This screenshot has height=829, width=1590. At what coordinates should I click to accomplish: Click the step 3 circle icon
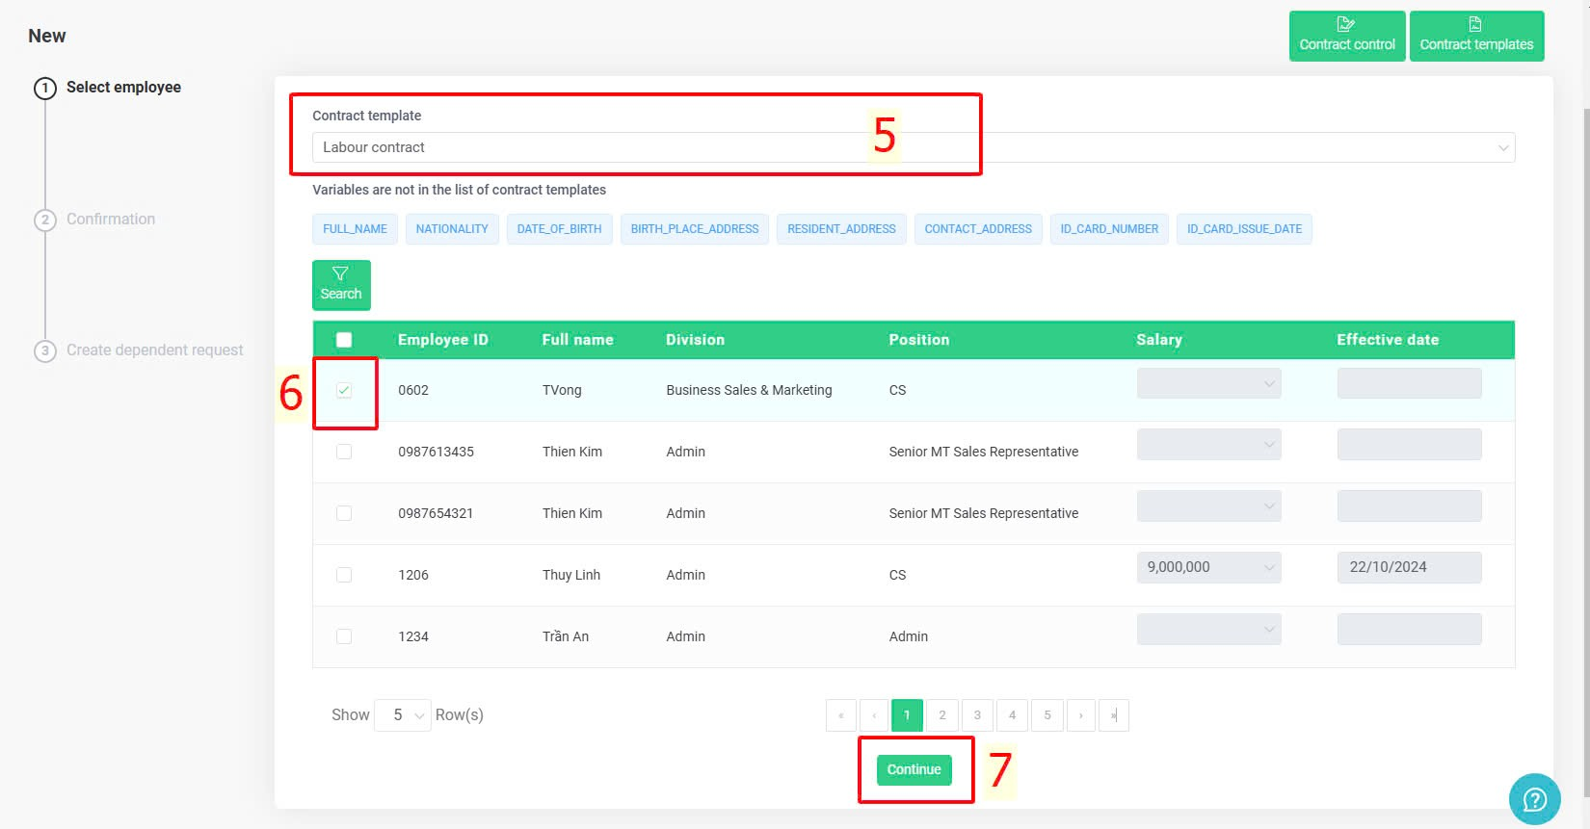click(45, 350)
